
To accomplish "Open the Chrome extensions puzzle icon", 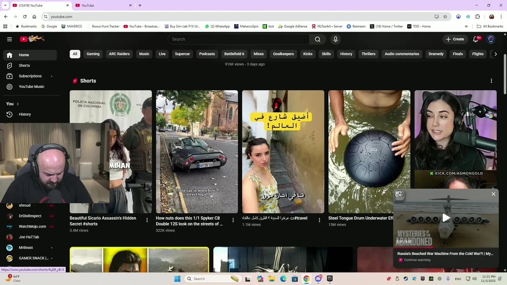I will (x=477, y=17).
